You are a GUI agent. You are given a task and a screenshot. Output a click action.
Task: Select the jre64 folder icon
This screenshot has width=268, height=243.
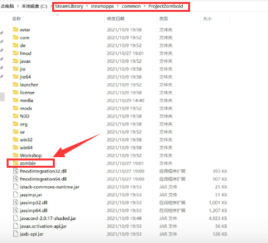[15, 77]
